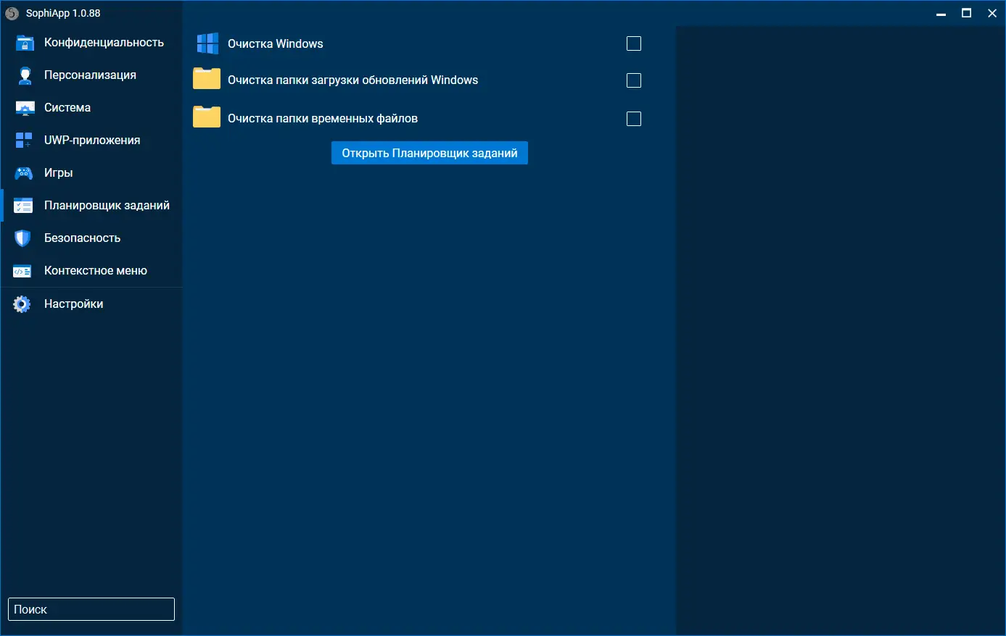Open Настройки in the sidebar
Viewport: 1006px width, 636px height.
(91, 304)
